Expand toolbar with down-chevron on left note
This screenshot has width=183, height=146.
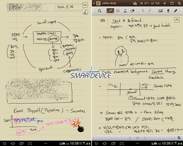click(85, 5)
